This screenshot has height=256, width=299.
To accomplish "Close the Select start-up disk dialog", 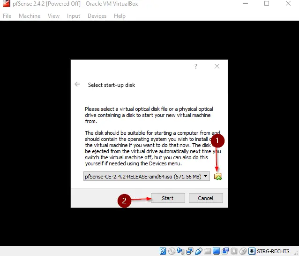I will [x=217, y=66].
